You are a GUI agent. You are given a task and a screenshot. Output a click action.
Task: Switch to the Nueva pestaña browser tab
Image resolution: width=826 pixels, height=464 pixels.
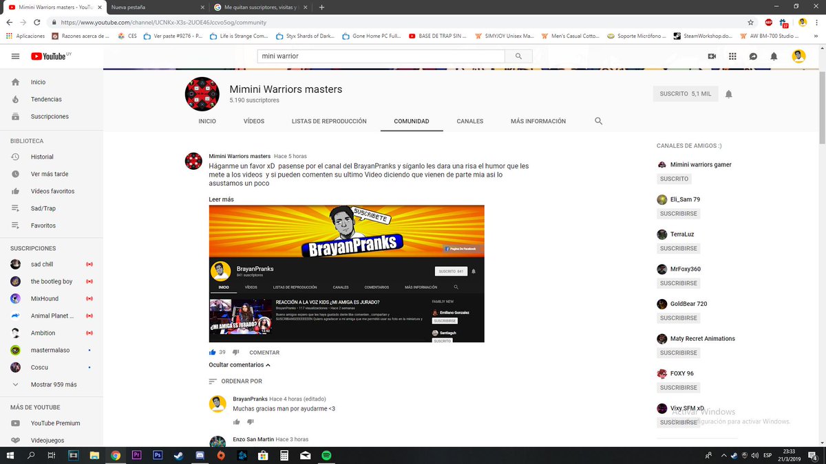click(157, 7)
